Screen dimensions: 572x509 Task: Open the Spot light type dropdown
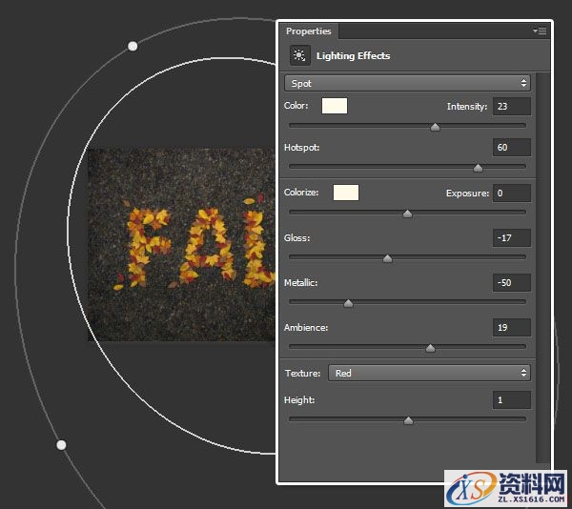pyautogui.click(x=408, y=84)
